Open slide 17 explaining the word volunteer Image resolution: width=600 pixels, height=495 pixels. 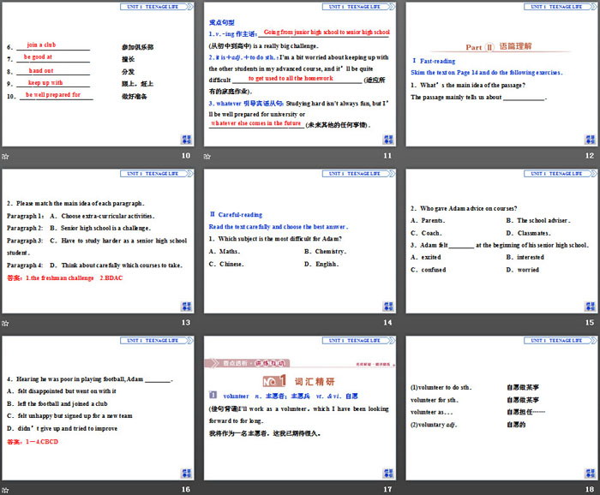point(300,409)
